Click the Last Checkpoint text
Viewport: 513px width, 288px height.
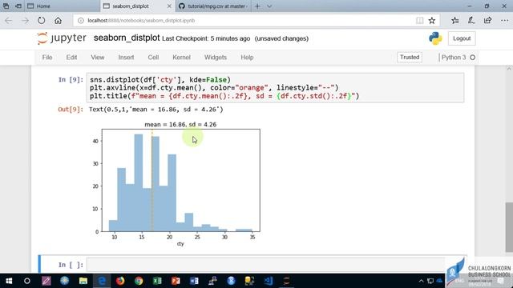click(x=206, y=38)
